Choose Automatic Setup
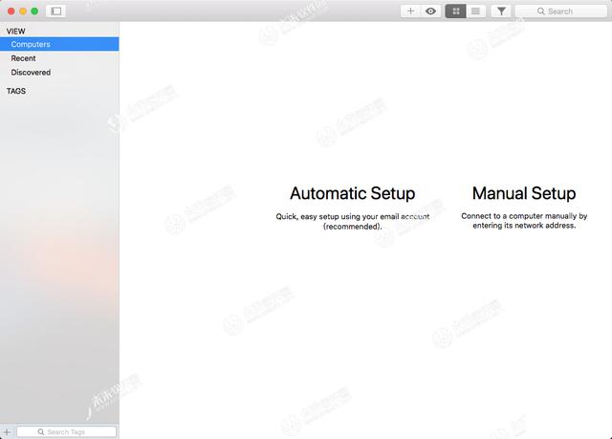Image resolution: width=612 pixels, height=439 pixels. point(352,193)
